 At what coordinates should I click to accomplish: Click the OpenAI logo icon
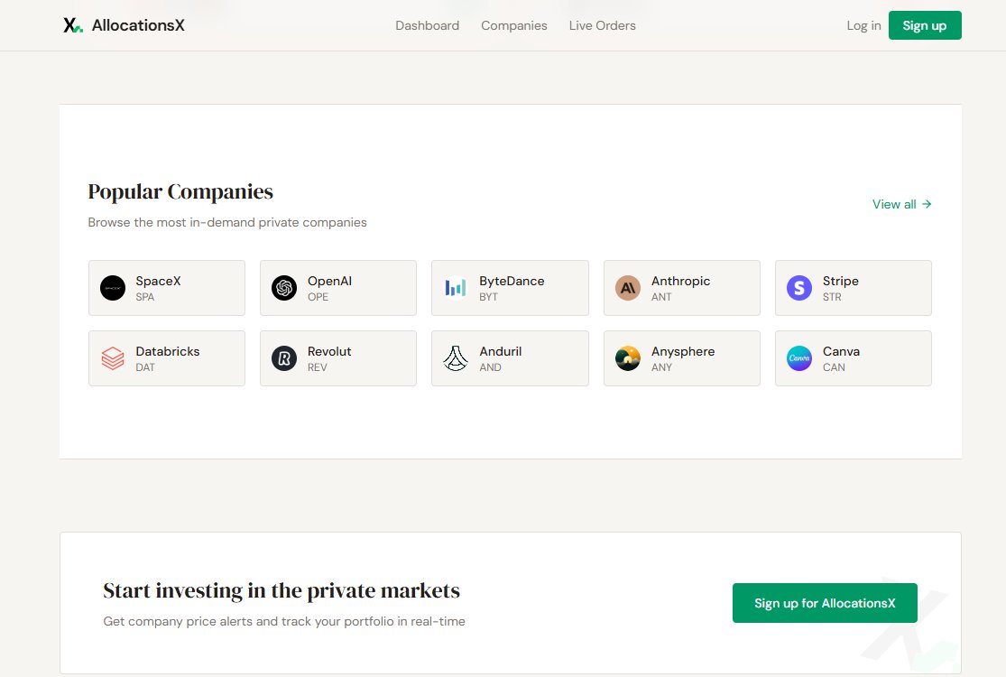pos(284,288)
